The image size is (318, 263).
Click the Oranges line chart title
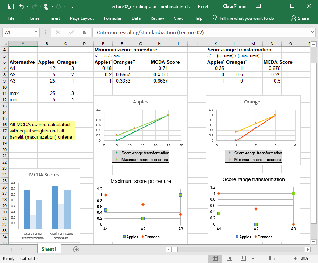253,102
